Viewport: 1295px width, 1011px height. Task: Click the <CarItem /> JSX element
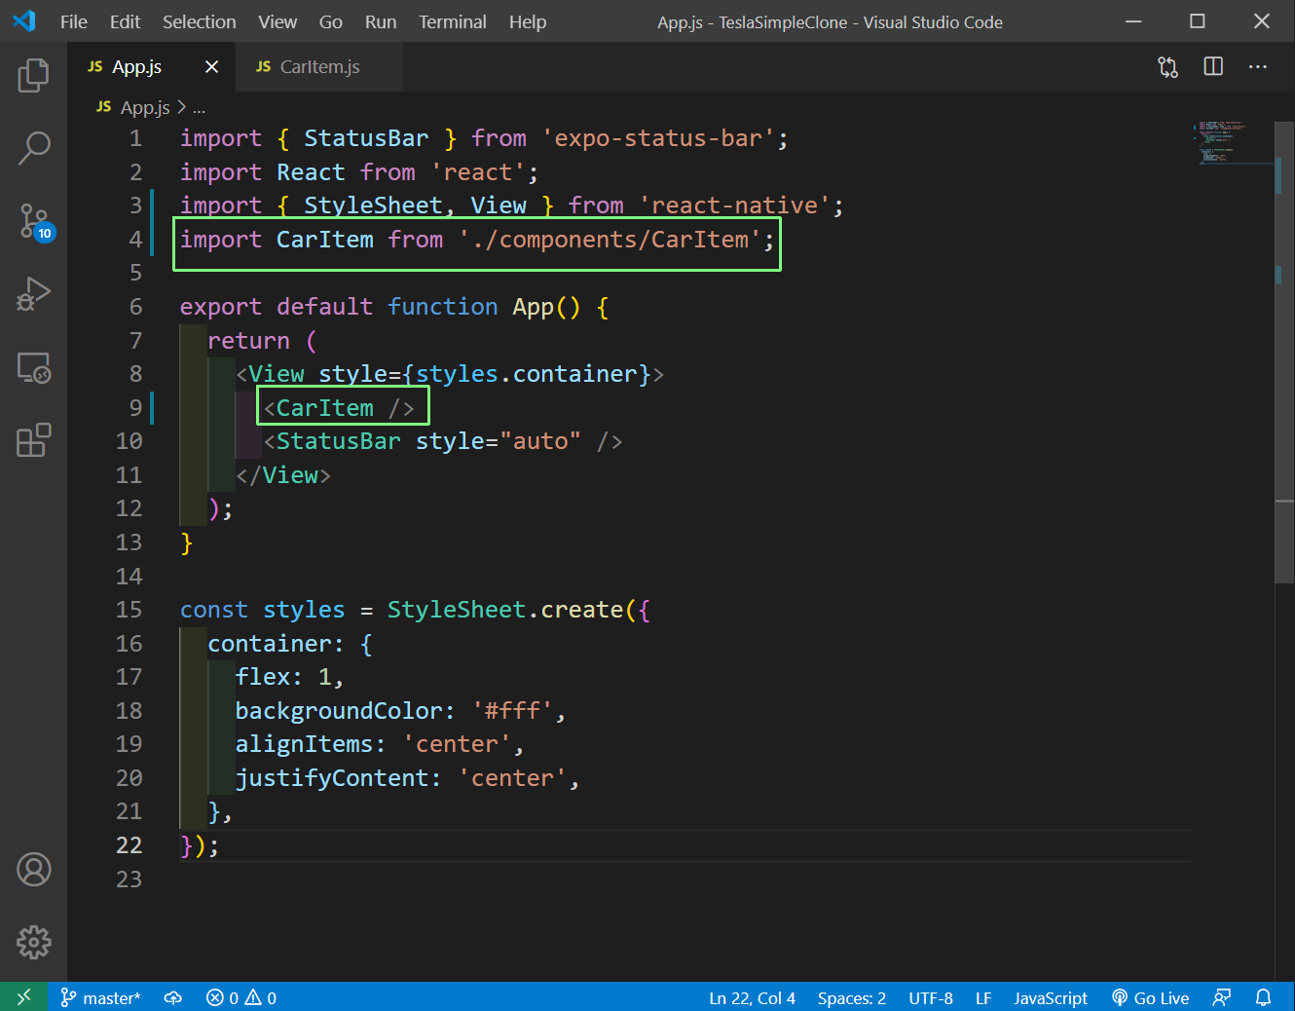[x=339, y=408]
